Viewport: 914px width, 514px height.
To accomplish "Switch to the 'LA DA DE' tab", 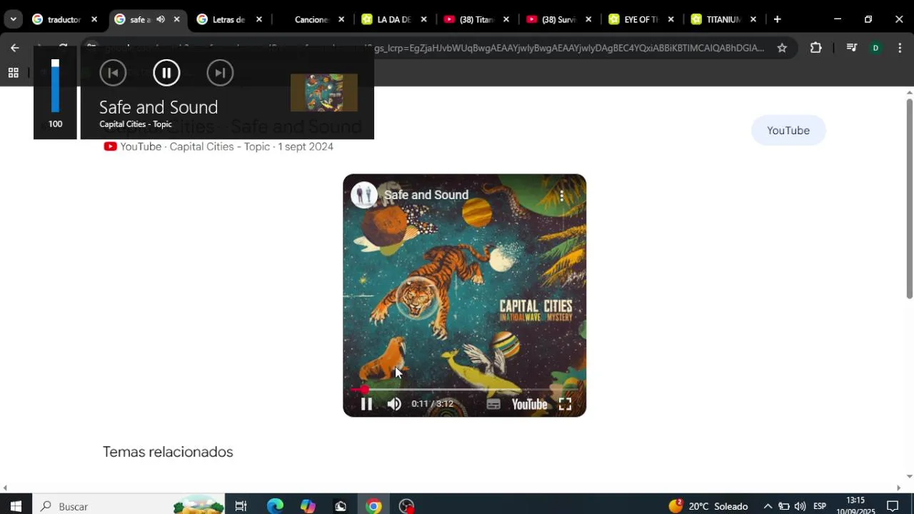I will [x=393, y=19].
